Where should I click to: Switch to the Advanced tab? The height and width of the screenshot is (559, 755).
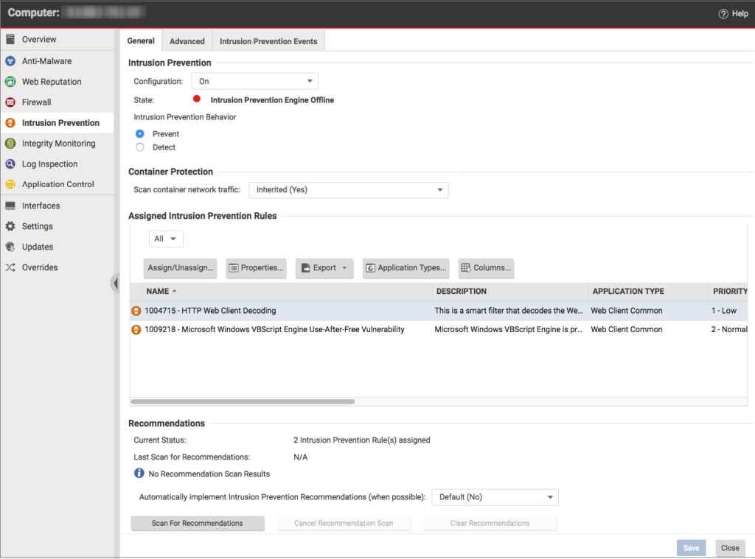click(x=187, y=41)
